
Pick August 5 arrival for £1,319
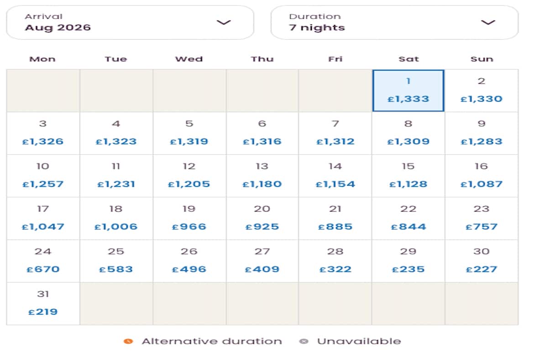coord(189,133)
